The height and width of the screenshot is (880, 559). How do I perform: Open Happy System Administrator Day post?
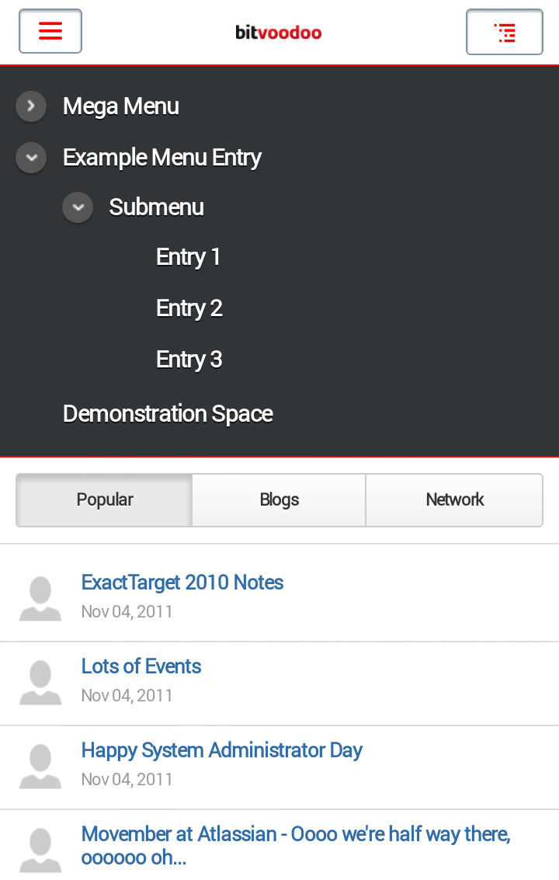222,750
